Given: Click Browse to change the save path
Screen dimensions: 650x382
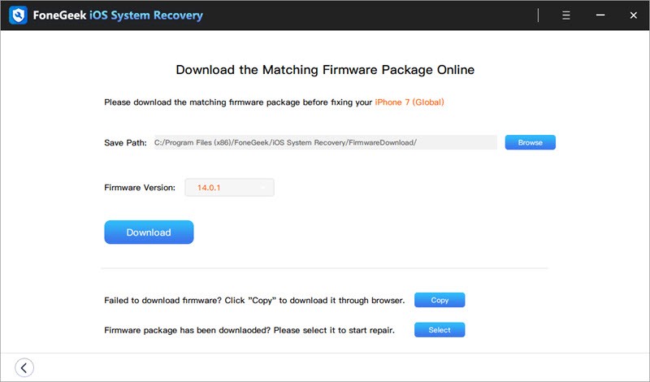Looking at the screenshot, I should pyautogui.click(x=531, y=142).
